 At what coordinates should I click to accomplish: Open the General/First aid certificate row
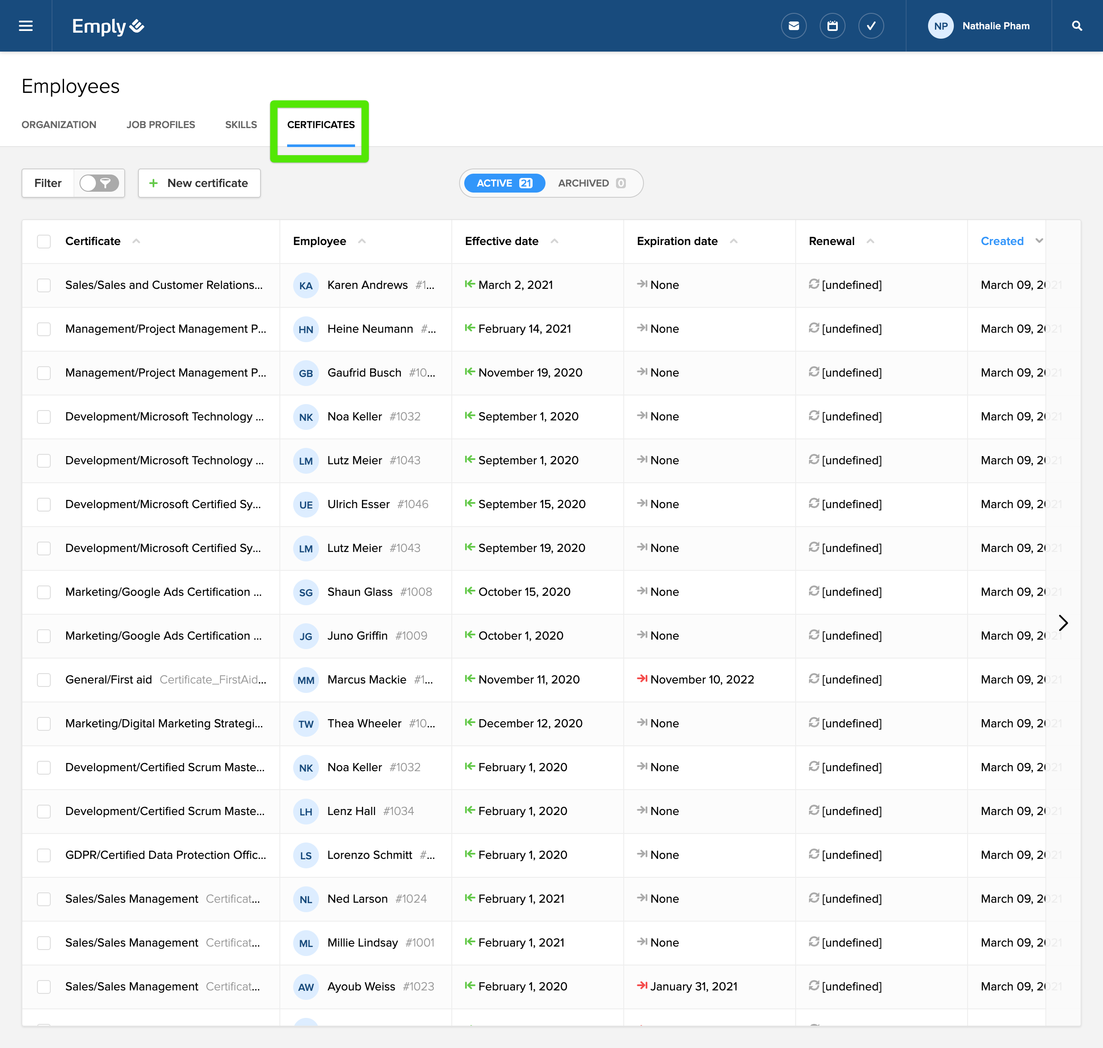[108, 680]
